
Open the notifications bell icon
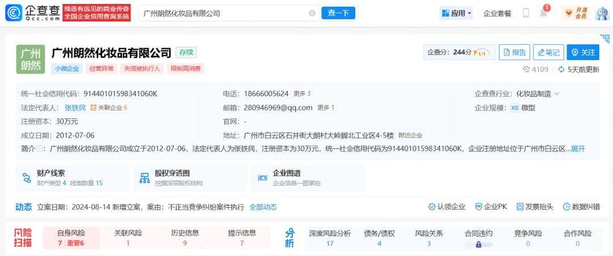(x=543, y=14)
